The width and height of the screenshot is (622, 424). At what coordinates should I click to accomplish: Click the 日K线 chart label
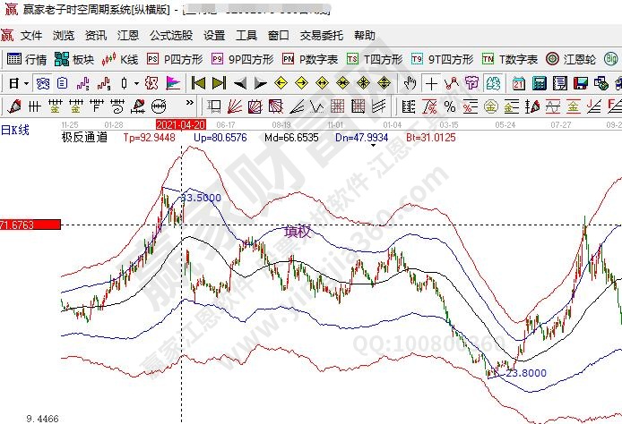tap(15, 131)
